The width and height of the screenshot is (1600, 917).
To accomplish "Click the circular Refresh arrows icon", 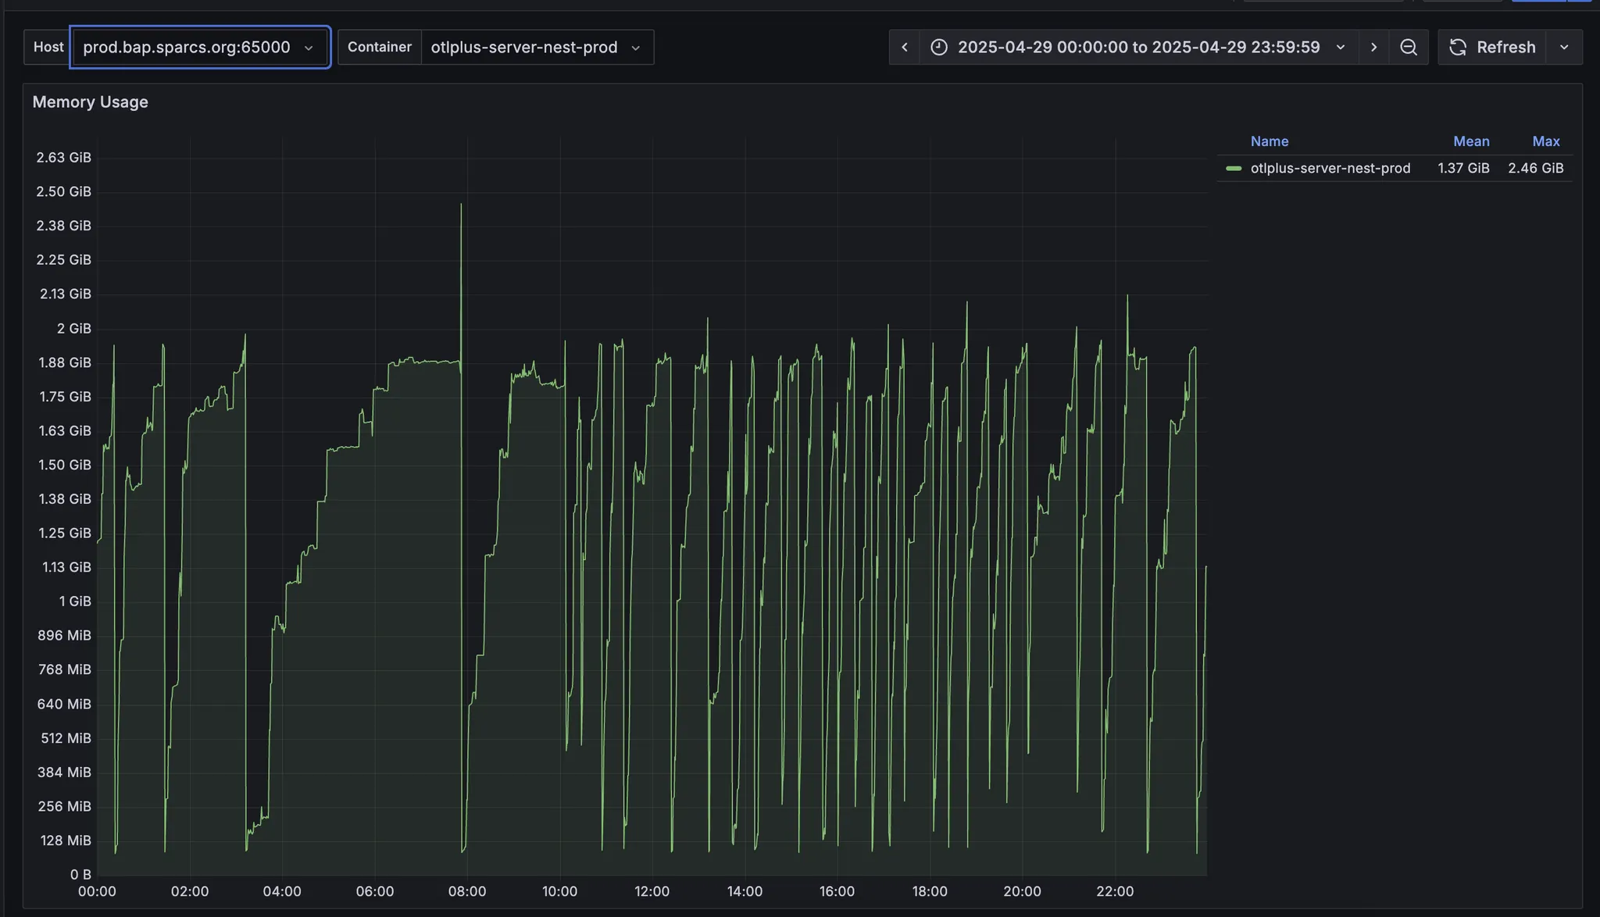I will pyautogui.click(x=1458, y=48).
